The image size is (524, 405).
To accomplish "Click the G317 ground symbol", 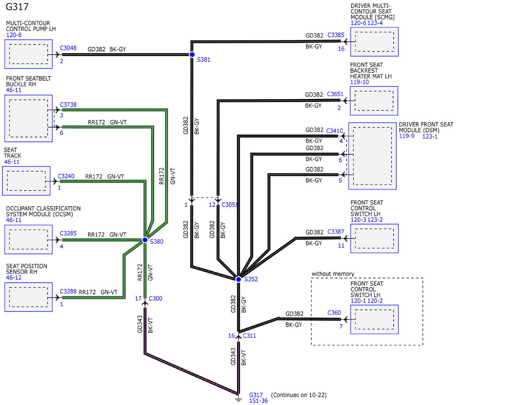I will (238, 398).
